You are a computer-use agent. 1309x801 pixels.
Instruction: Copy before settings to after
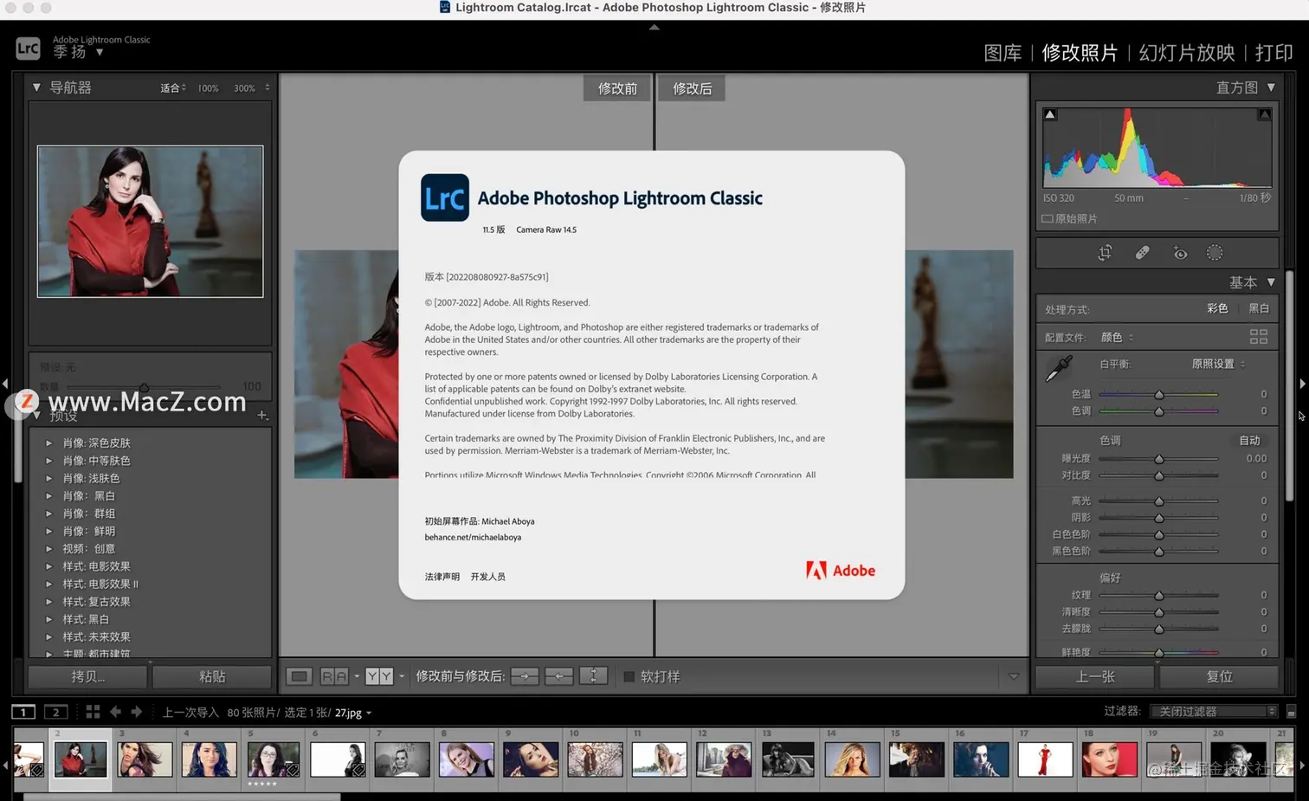[525, 676]
